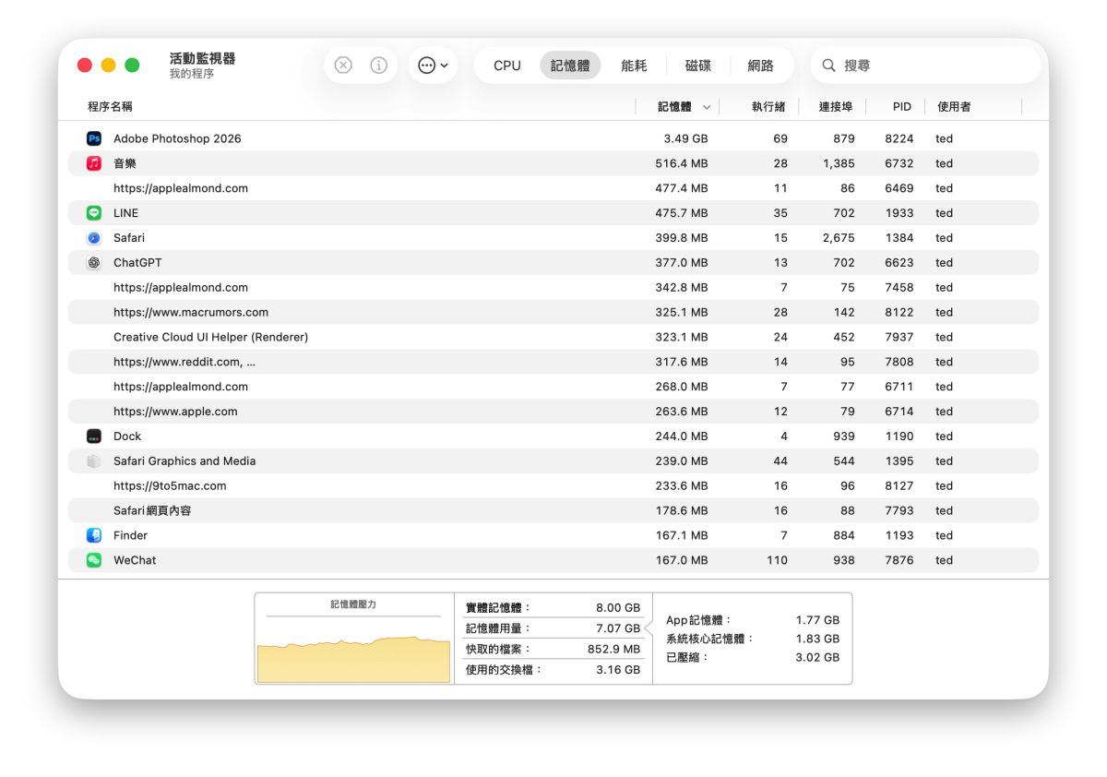The width and height of the screenshot is (1107, 777).
Task: Select the Dock process icon
Action: point(93,436)
